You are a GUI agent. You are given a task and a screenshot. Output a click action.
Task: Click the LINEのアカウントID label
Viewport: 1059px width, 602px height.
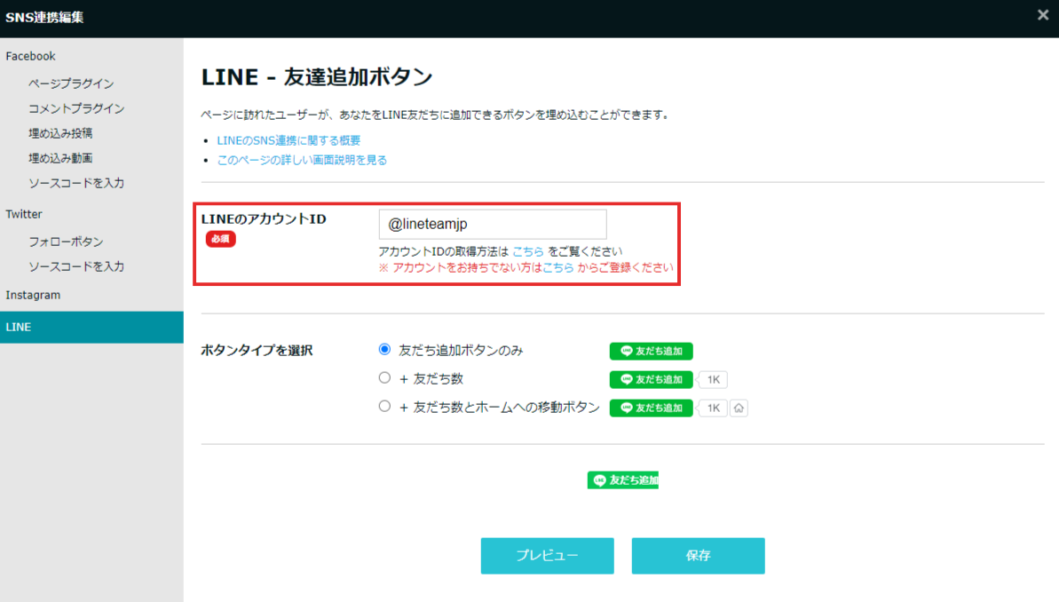pyautogui.click(x=264, y=219)
